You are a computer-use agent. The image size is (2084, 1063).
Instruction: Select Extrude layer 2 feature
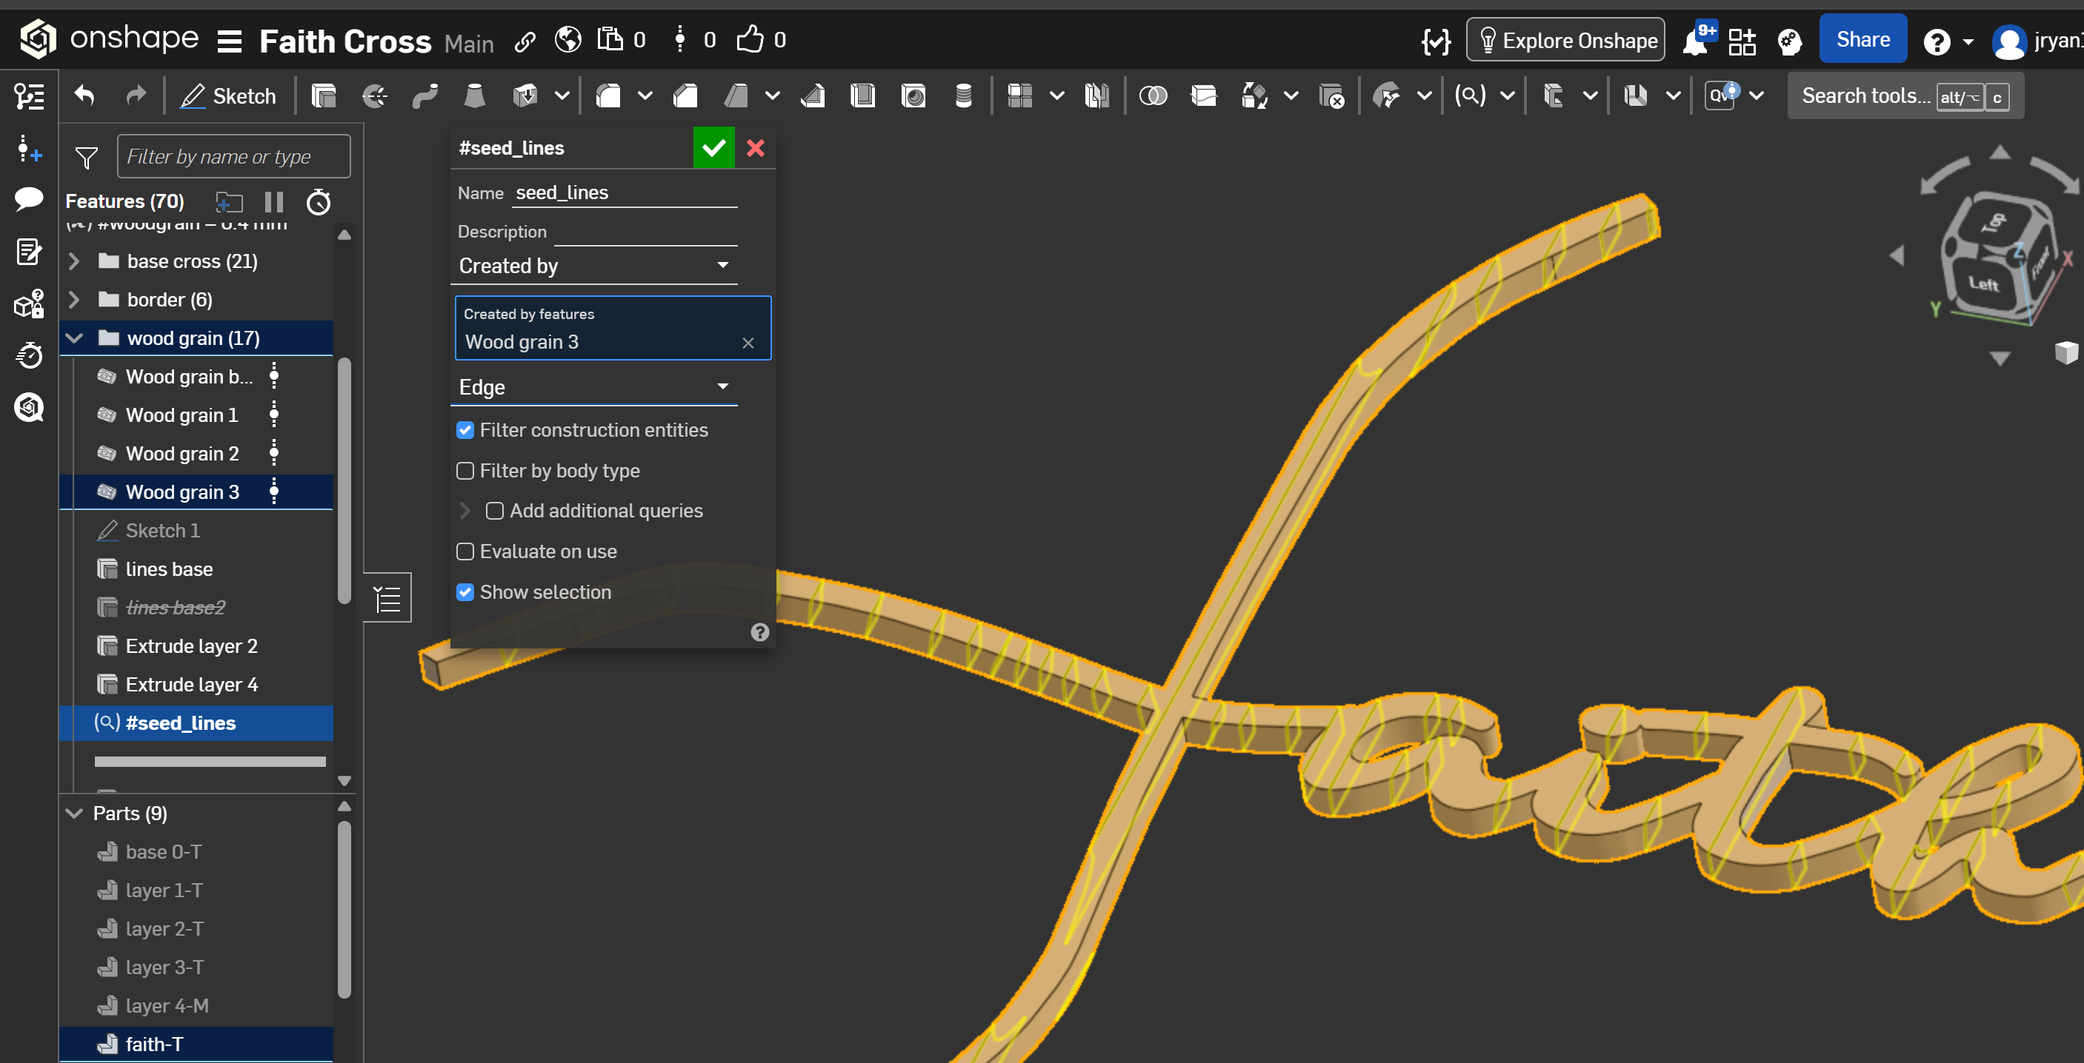(191, 646)
